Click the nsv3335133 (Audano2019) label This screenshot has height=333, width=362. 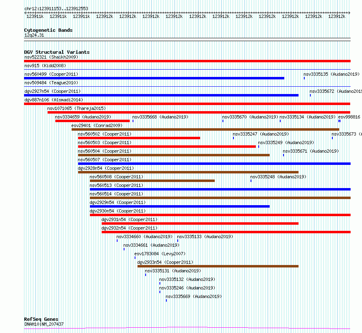tap(205, 237)
